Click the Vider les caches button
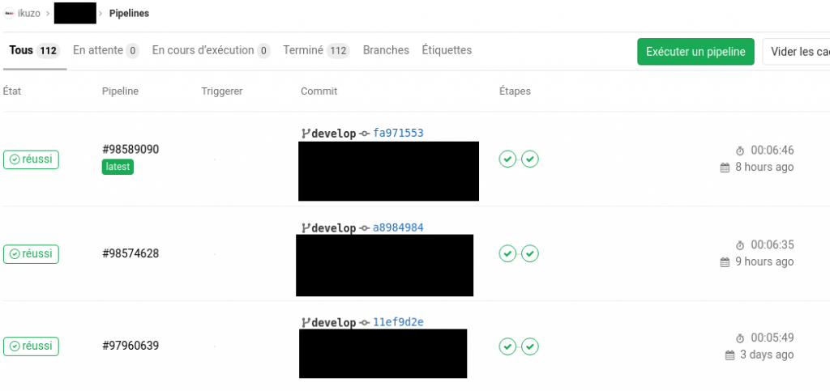Viewport: 830px width, 391px height. point(796,52)
